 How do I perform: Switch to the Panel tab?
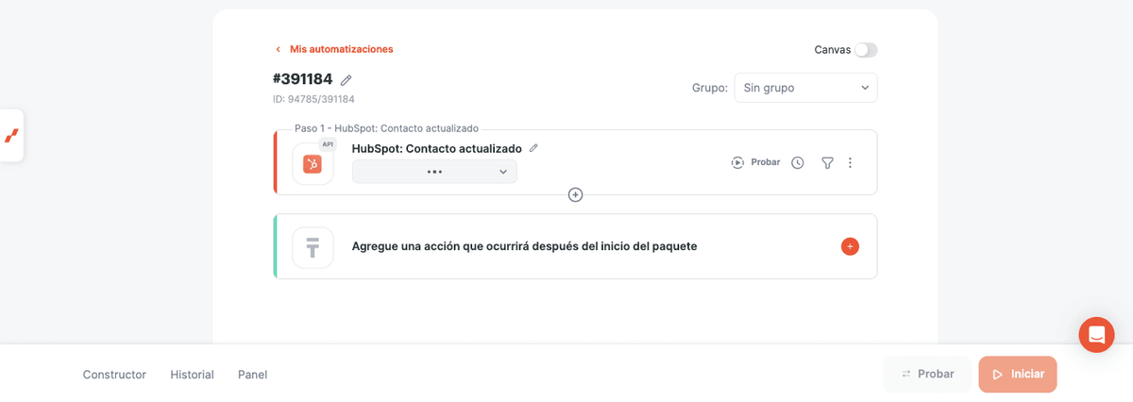coord(253,375)
